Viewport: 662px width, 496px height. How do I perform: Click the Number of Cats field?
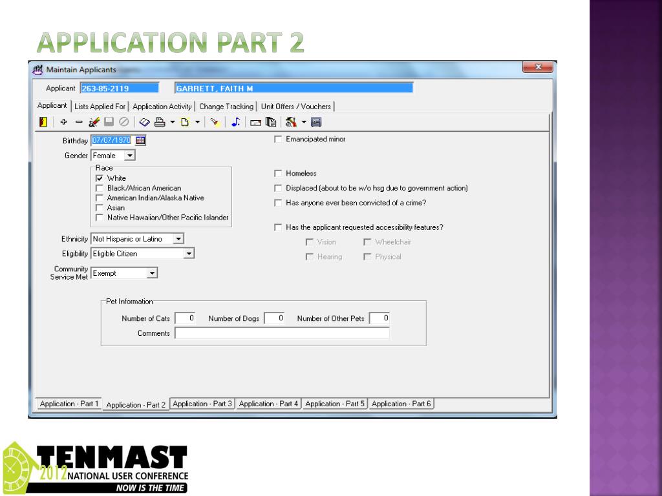(185, 318)
